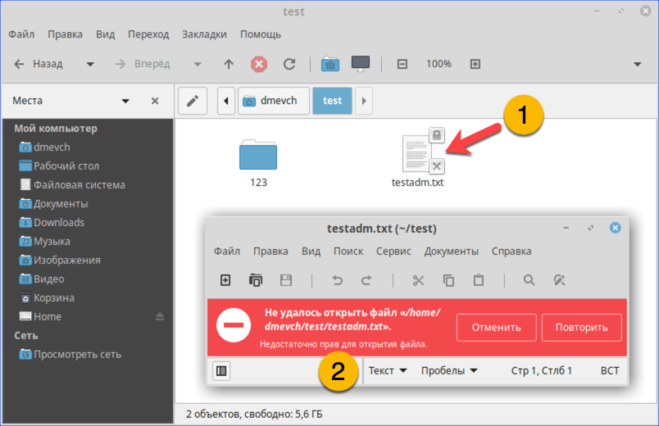Viewport: 659px width, 426px height.
Task: Select the testadm.txt file
Action: click(418, 158)
